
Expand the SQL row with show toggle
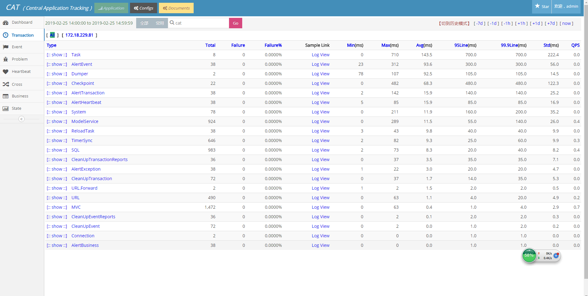pos(57,150)
